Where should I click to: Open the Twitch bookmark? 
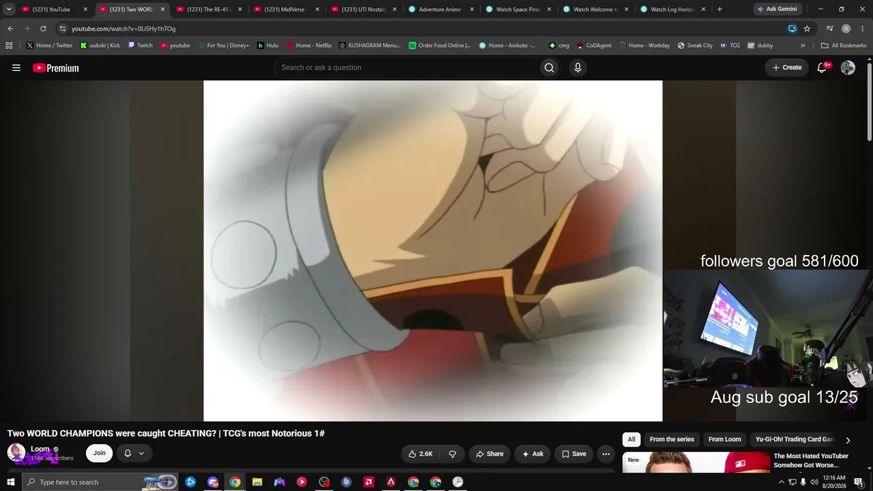click(x=140, y=46)
